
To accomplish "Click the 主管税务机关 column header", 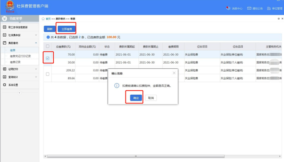I will pyautogui.click(x=273, y=46).
